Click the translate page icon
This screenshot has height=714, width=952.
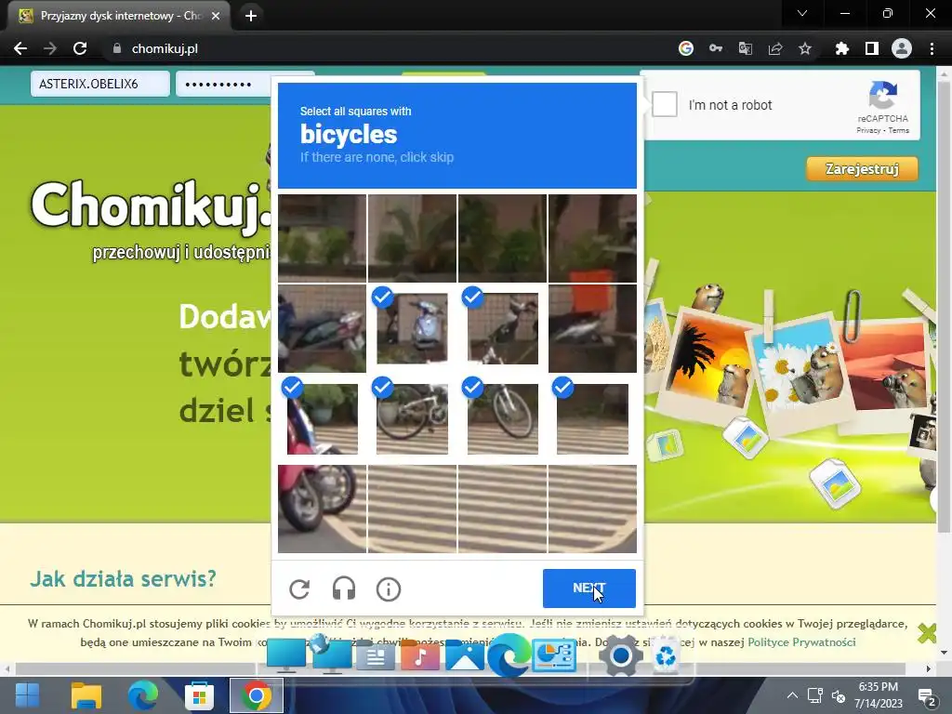coord(745,48)
